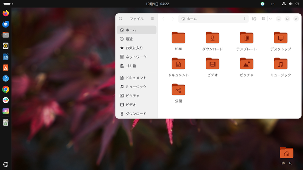Select ミュージック in the sidebar
Screen dimensions: 303x170
[136, 87]
